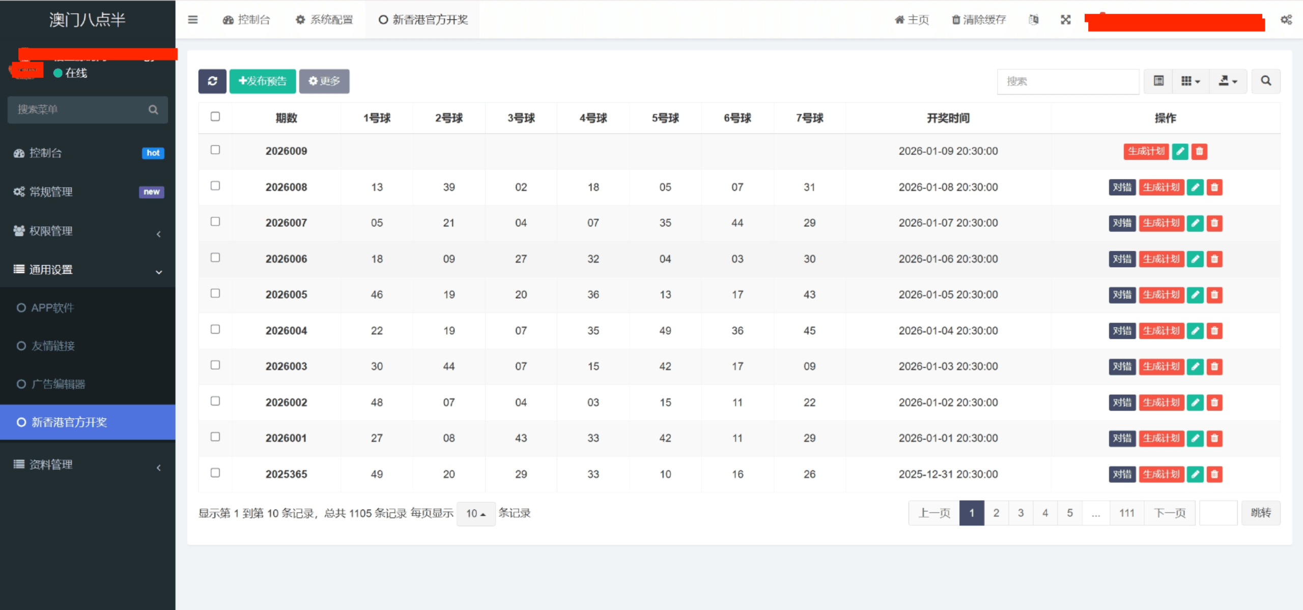Toggle the table view icon

(x=1158, y=81)
